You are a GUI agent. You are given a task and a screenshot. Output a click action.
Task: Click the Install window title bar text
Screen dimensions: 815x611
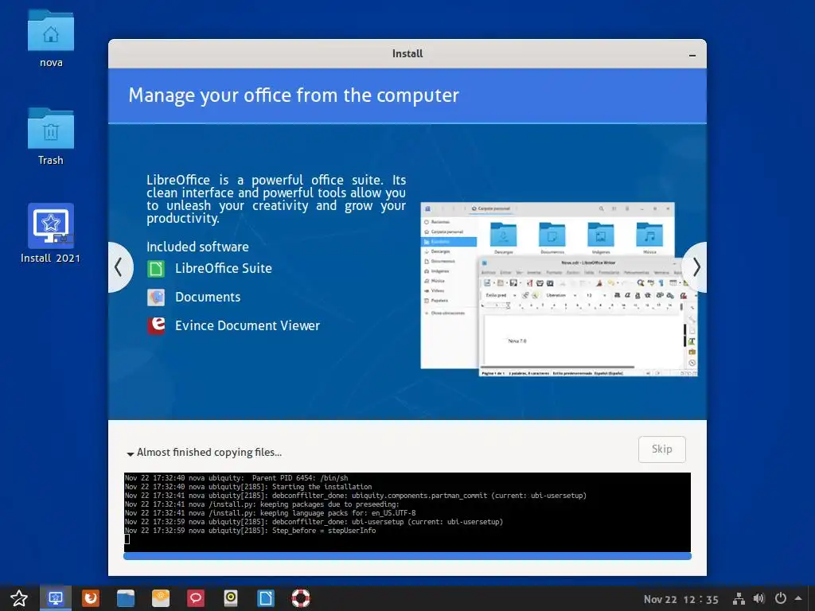[407, 53]
